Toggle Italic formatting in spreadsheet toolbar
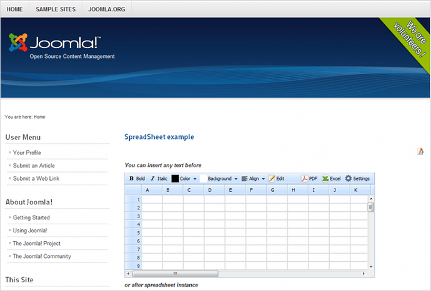This screenshot has width=431, height=291. (159, 179)
